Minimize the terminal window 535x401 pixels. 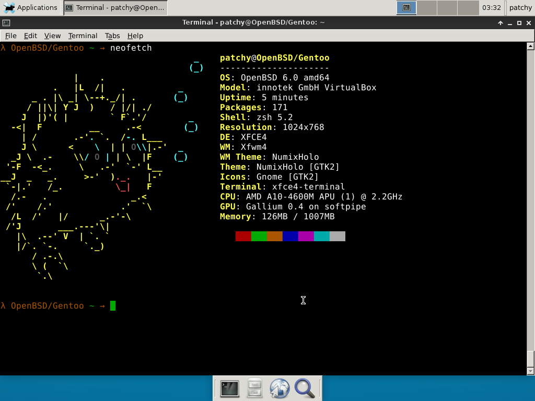click(510, 23)
